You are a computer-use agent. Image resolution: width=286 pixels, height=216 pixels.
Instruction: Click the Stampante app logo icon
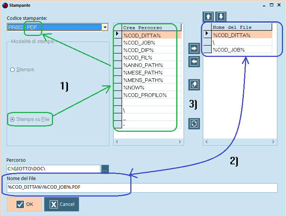click(5, 5)
